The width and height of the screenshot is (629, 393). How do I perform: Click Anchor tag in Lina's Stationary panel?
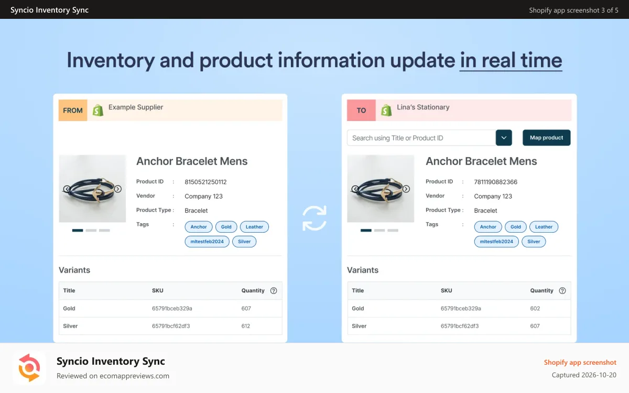click(x=488, y=227)
